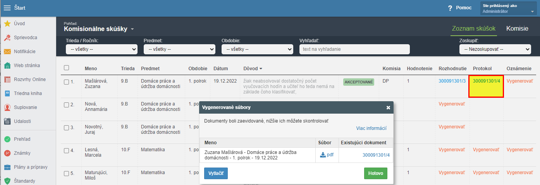This screenshot has height=185, width=540.
Task: Switch to the Komisie tab
Action: [517, 28]
